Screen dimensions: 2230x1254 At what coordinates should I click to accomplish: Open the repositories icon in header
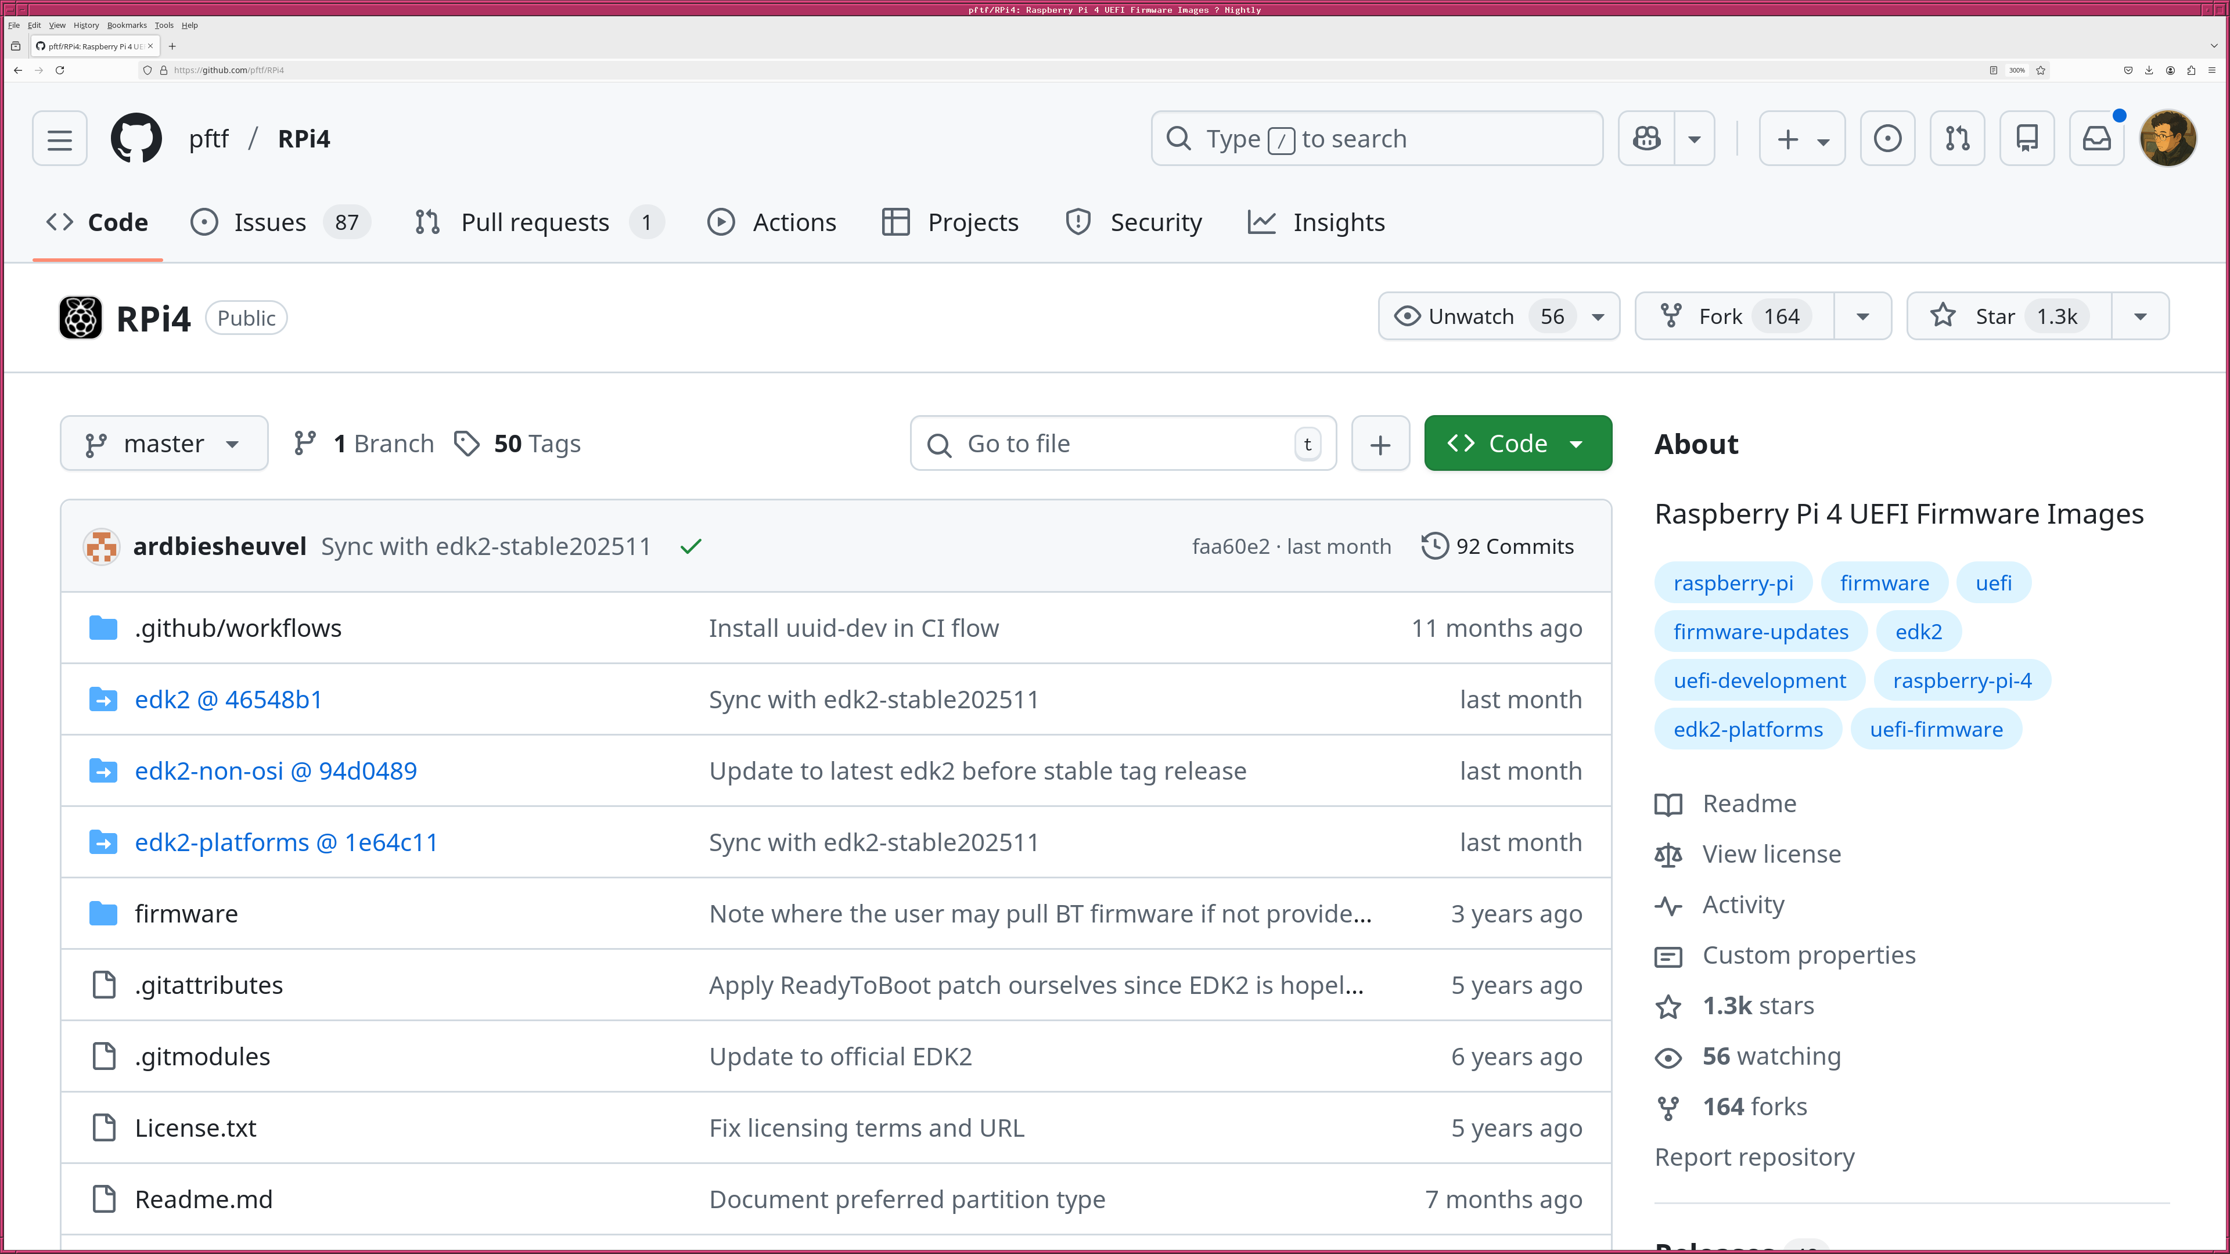point(2027,139)
